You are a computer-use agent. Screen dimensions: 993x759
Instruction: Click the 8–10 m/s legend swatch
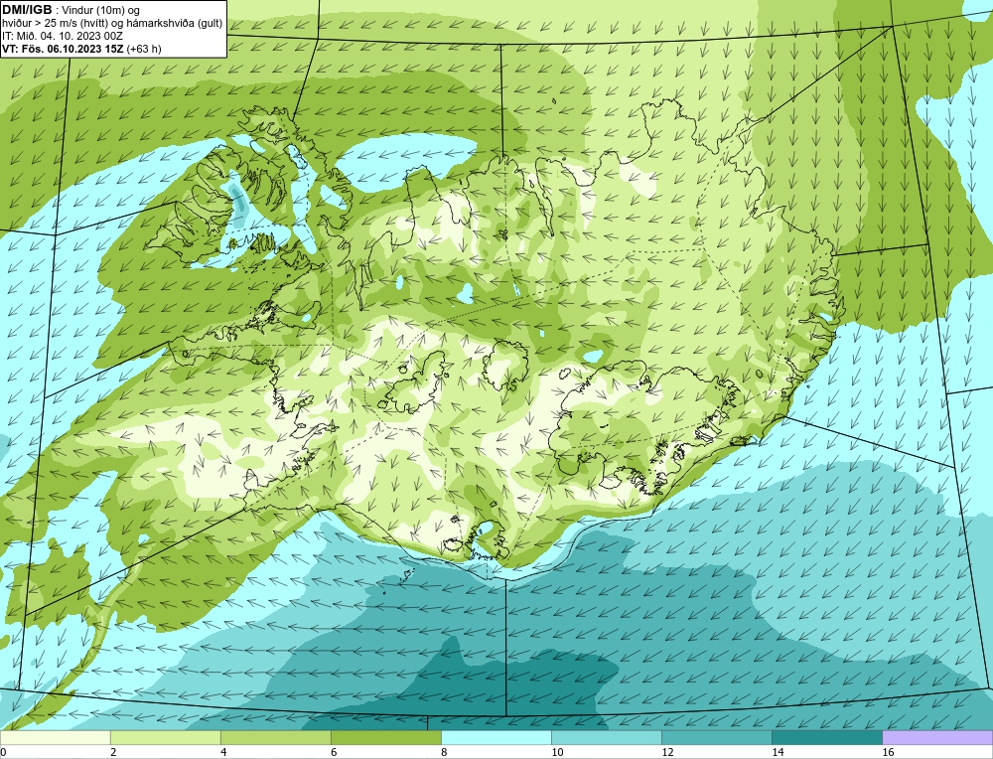(x=496, y=737)
